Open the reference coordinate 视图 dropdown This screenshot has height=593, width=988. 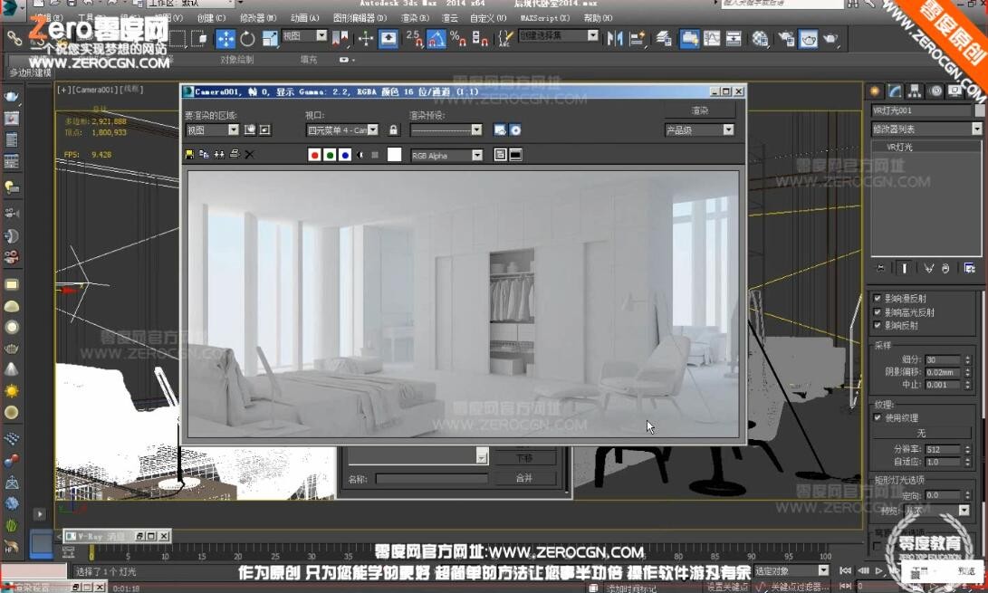click(304, 36)
